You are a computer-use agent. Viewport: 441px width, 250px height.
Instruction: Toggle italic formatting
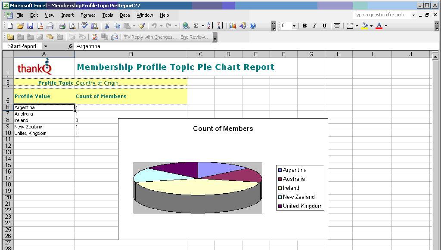pyautogui.click(x=314, y=26)
